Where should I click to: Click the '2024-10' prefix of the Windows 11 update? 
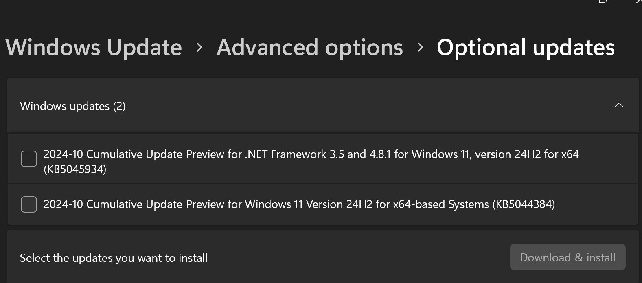63,204
